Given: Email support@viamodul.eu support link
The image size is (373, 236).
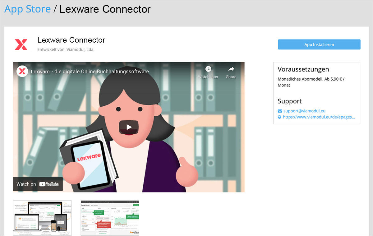Looking at the screenshot, I should tap(304, 111).
